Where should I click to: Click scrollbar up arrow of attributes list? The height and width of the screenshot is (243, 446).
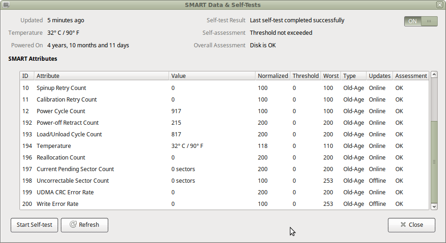coord(434,75)
